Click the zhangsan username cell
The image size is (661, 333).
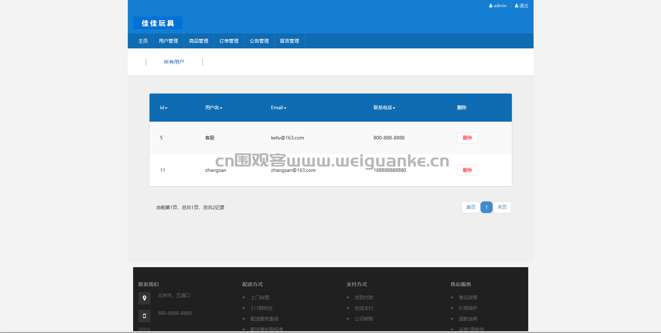(216, 170)
